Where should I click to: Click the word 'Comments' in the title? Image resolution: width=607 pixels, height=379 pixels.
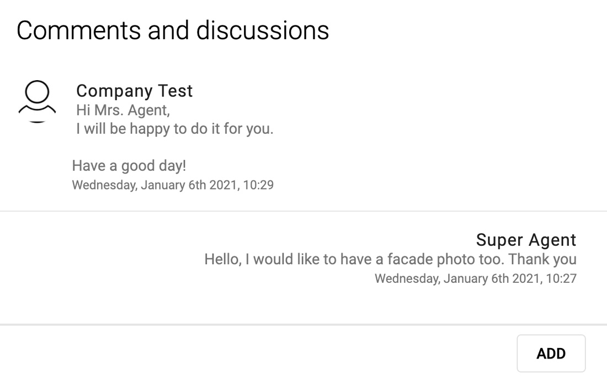pyautogui.click(x=78, y=30)
